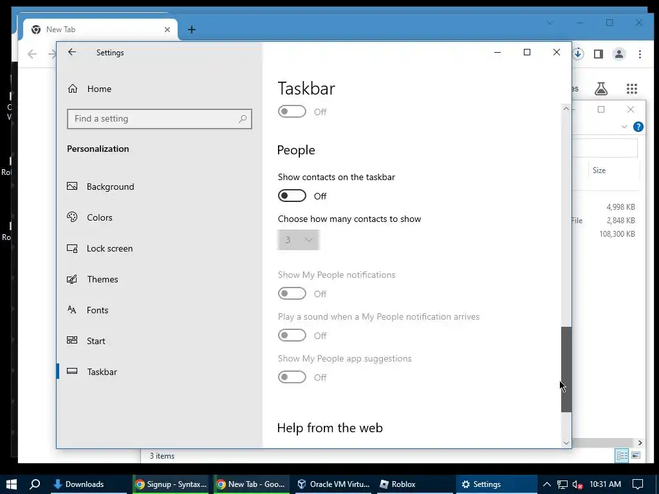Viewport: 659px width, 494px height.
Task: Open taskbar search magnifier
Action: point(35,484)
